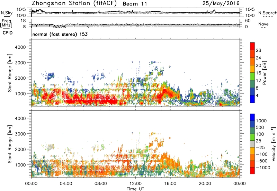The width and height of the screenshot is (277, 191).
Task: Pick the blue top segment of Velocity colorbar
Action: click(252, 117)
